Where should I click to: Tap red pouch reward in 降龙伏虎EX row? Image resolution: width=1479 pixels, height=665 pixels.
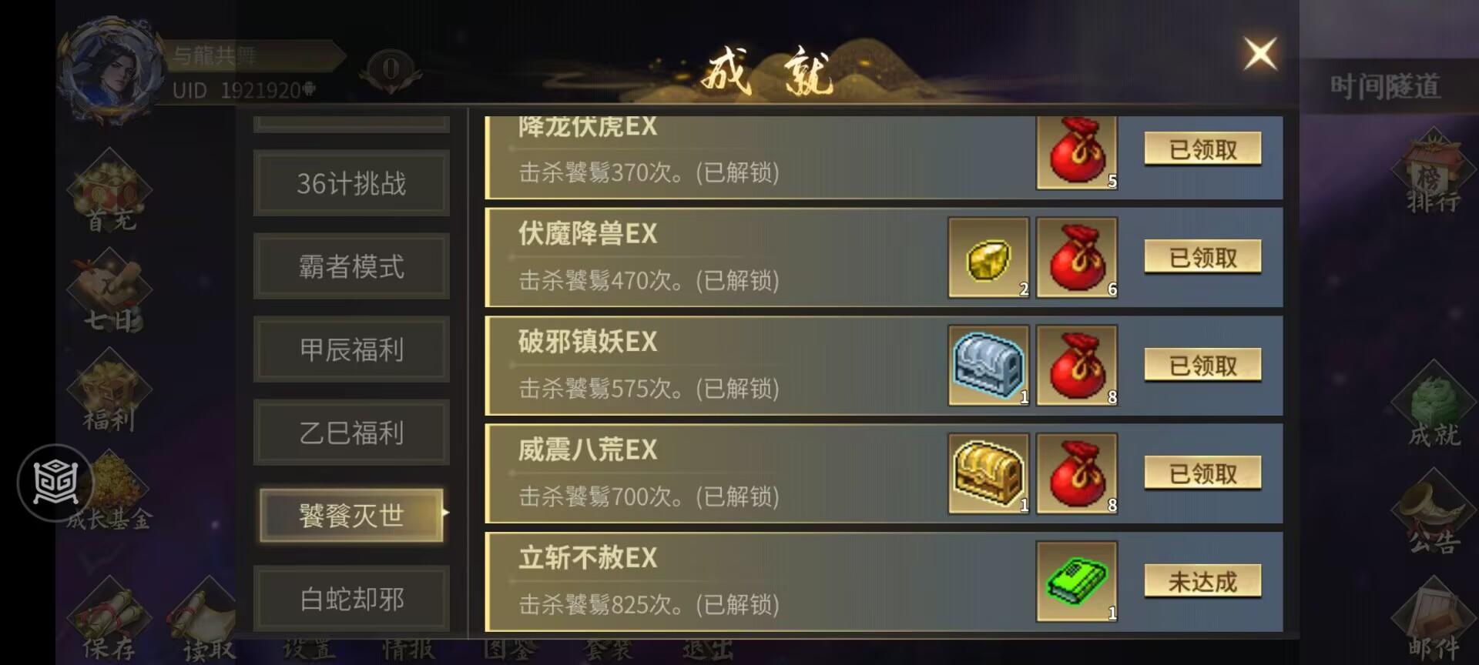pyautogui.click(x=1077, y=152)
